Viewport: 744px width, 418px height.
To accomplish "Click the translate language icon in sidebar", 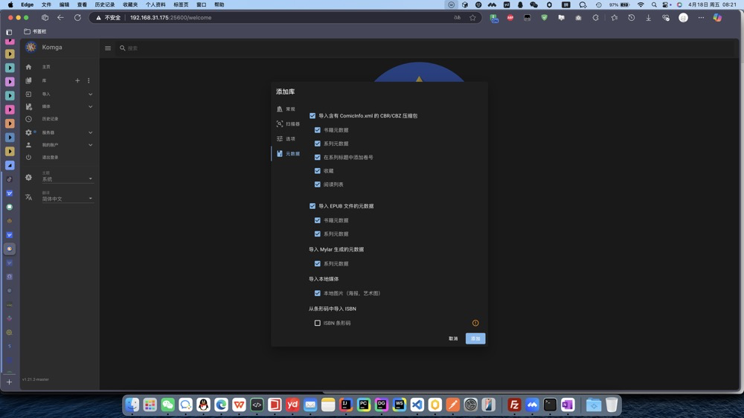I will pos(28,197).
